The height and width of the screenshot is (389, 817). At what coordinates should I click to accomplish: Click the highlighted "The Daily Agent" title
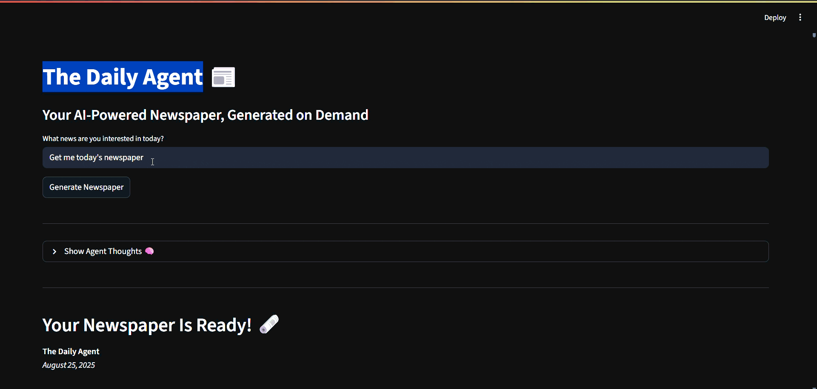tap(123, 77)
